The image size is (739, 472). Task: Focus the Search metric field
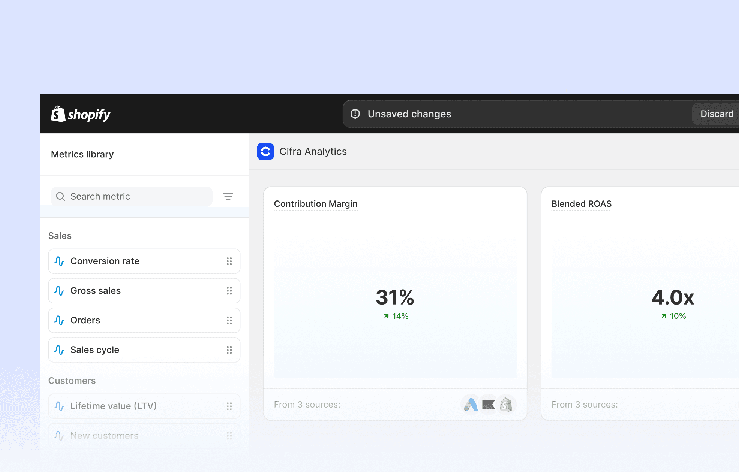pos(132,196)
